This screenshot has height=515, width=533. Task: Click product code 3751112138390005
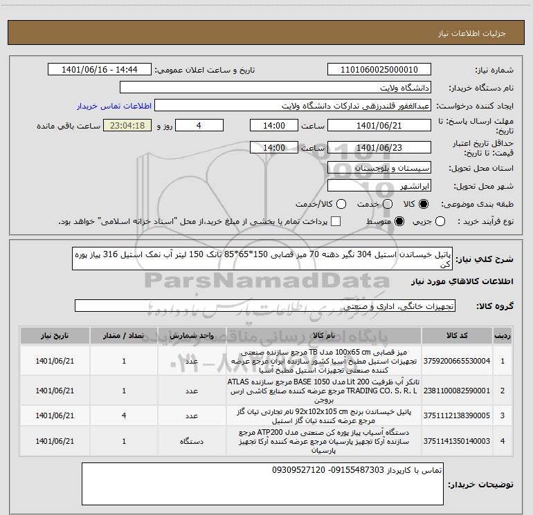(x=457, y=415)
